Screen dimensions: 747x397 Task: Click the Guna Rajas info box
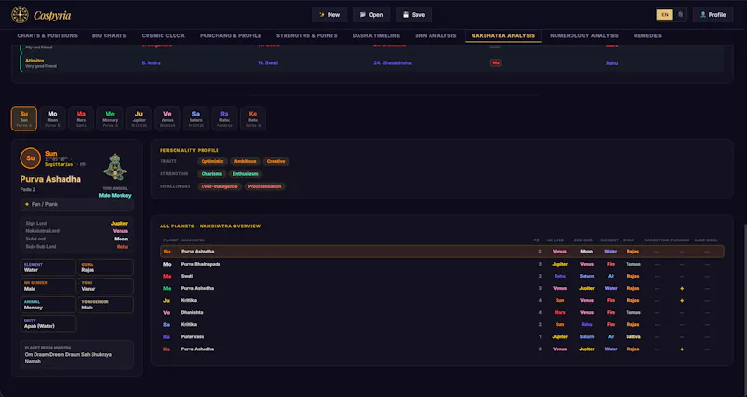point(106,267)
